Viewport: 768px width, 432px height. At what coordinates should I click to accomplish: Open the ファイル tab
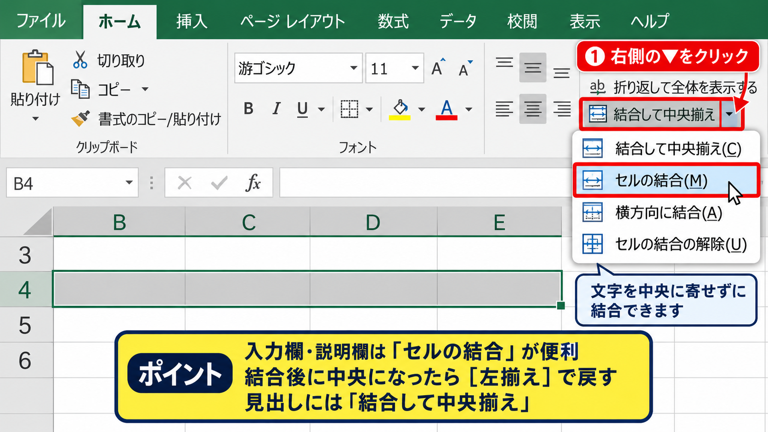pyautogui.click(x=41, y=21)
